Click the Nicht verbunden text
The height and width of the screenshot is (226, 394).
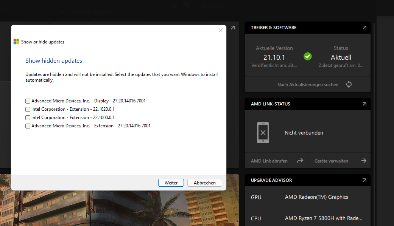click(304, 133)
